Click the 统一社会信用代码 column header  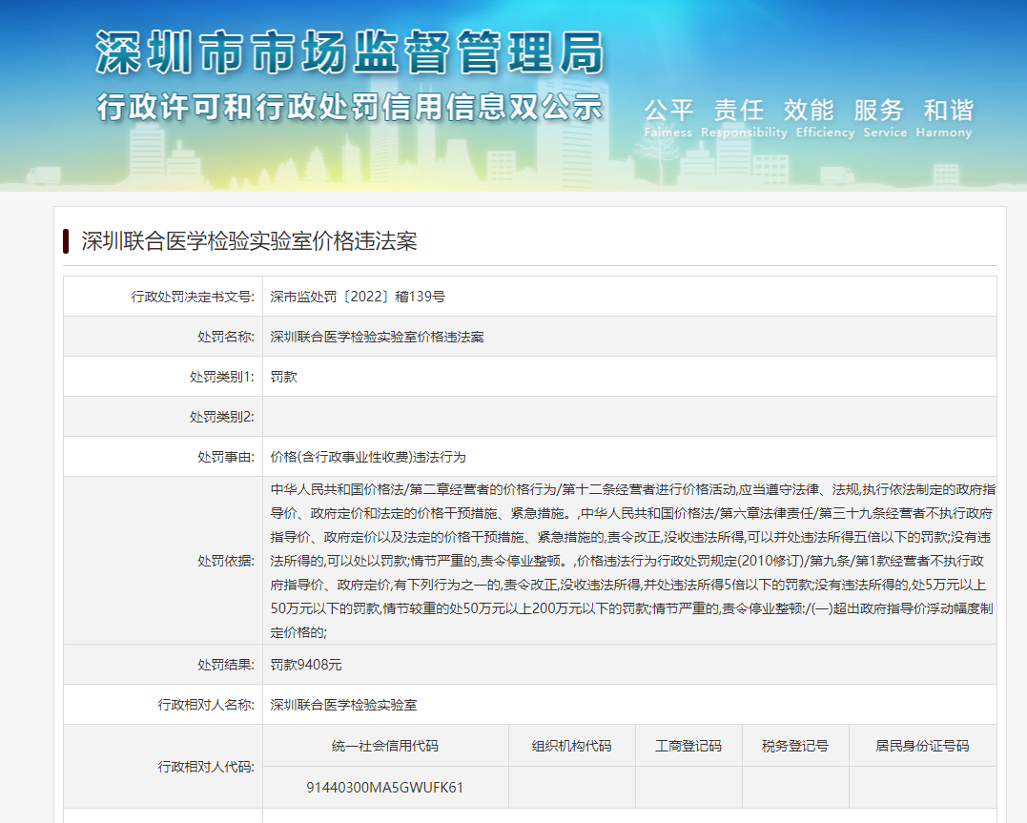[385, 746]
